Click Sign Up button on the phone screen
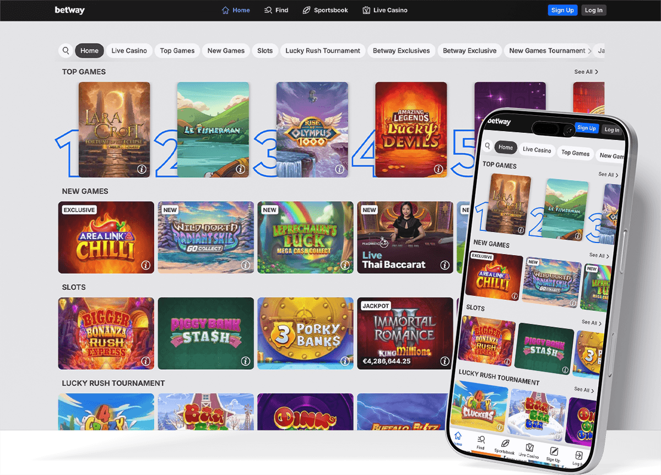The width and height of the screenshot is (661, 475). (586, 128)
